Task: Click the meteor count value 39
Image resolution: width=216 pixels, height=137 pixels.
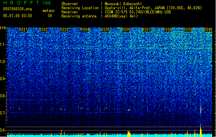Action: click(50, 16)
